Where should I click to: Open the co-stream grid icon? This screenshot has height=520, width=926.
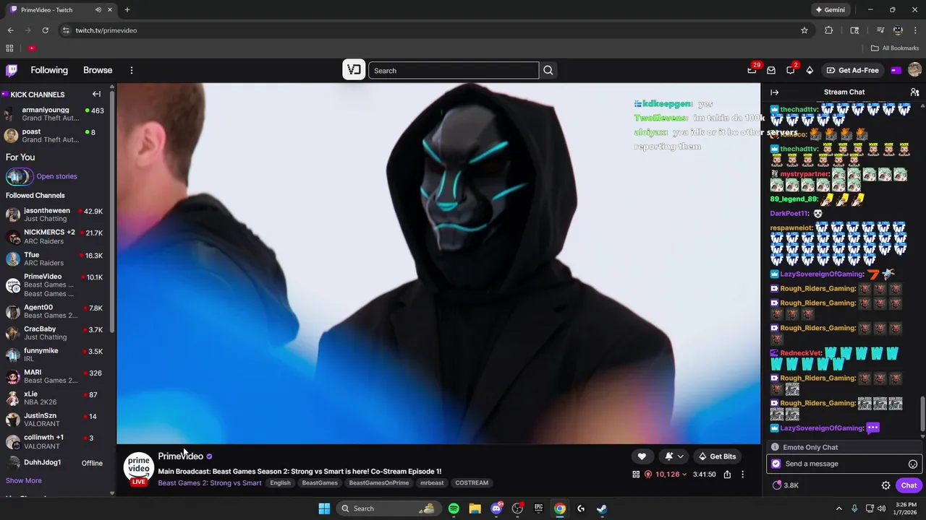point(636,474)
